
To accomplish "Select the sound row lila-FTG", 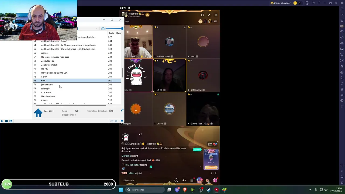I will [x=77, y=69].
